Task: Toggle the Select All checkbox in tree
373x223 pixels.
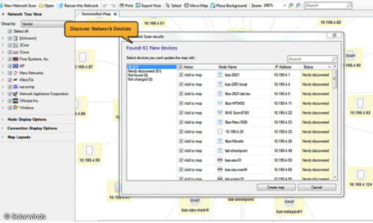Action: (x=10, y=31)
